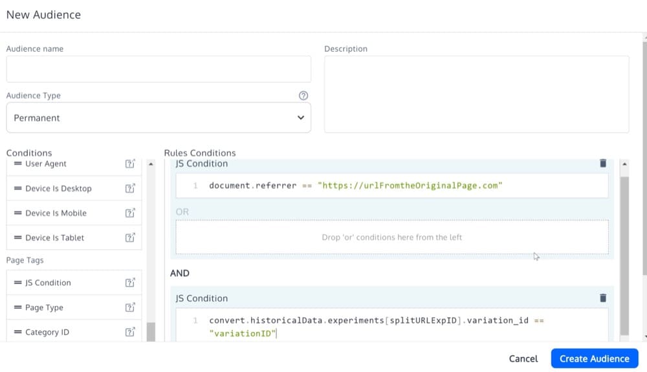Click the document.referrer code editor line

[392, 186]
